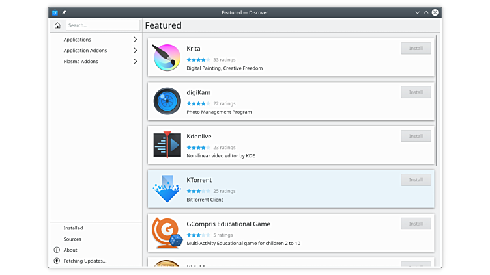The height and width of the screenshot is (275, 490).
Task: Click the About info icon in sidebar
Action: pyautogui.click(x=57, y=250)
